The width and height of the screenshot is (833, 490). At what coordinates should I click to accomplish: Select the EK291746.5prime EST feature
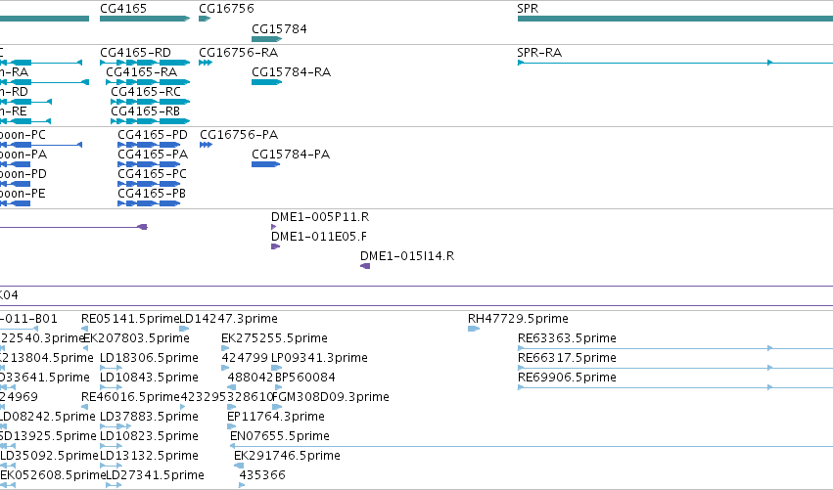tap(239, 466)
